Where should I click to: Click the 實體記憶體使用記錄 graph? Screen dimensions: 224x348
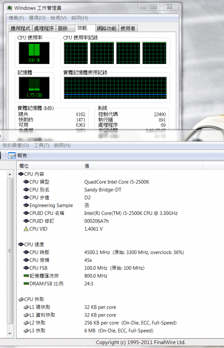click(x=115, y=88)
